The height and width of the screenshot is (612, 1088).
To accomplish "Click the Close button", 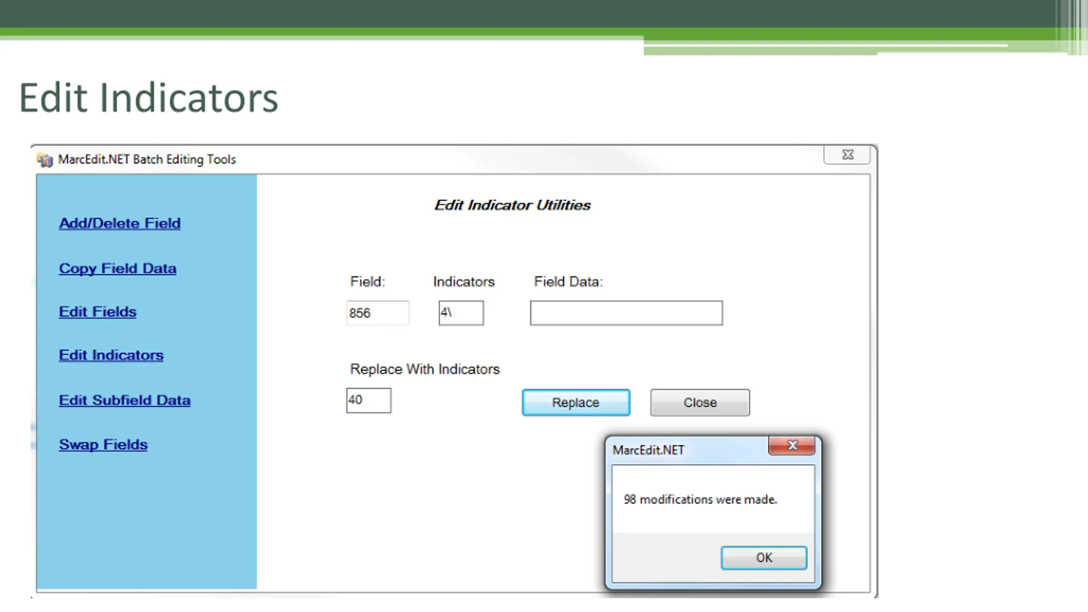I will click(x=700, y=402).
